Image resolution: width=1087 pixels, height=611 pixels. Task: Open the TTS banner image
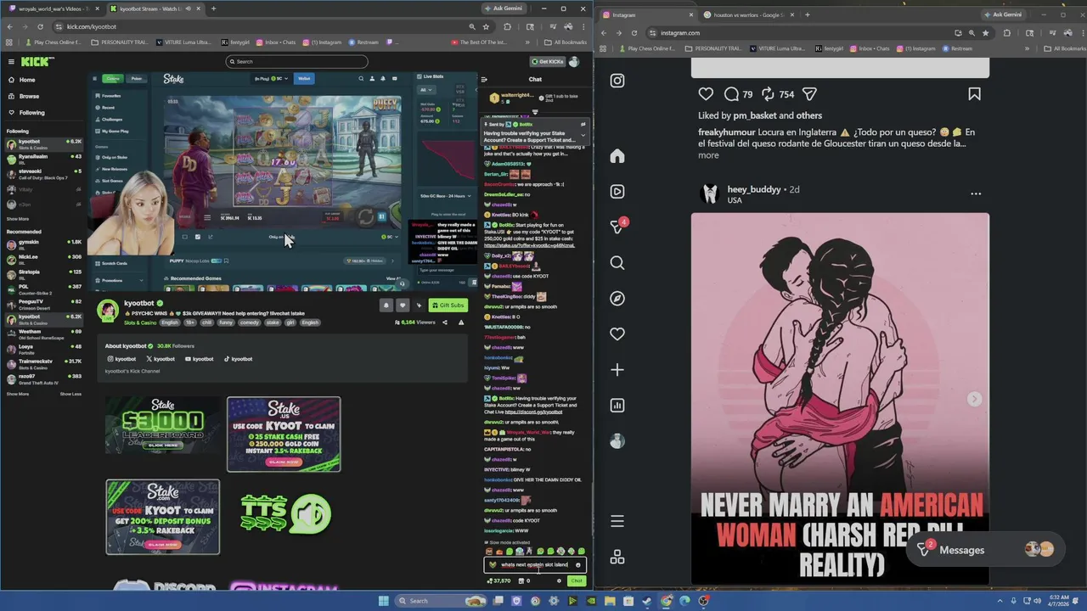pyautogui.click(x=284, y=513)
